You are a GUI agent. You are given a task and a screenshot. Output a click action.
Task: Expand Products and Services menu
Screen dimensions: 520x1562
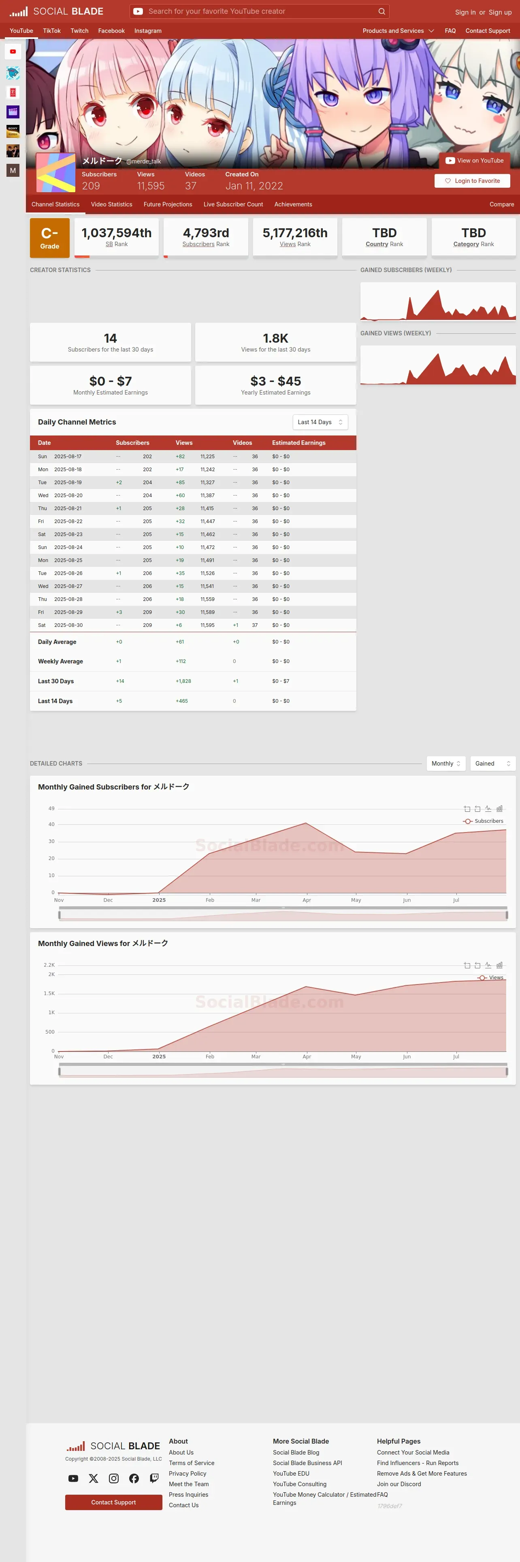pos(399,31)
